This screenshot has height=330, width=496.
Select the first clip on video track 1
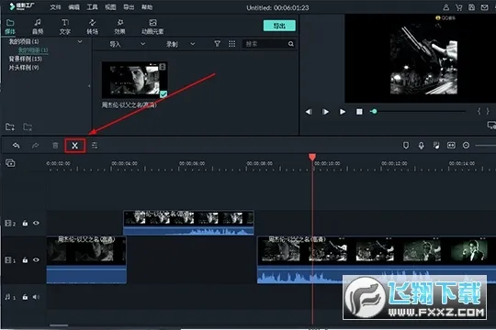click(x=86, y=259)
